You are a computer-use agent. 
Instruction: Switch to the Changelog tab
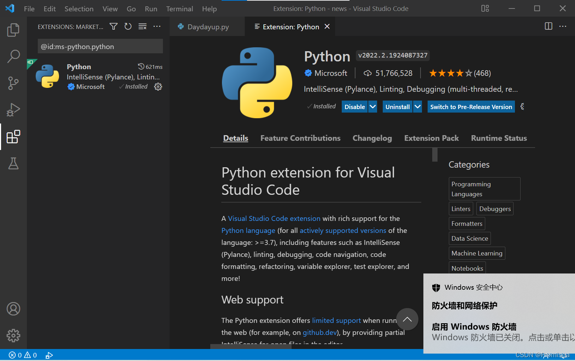pyautogui.click(x=372, y=138)
